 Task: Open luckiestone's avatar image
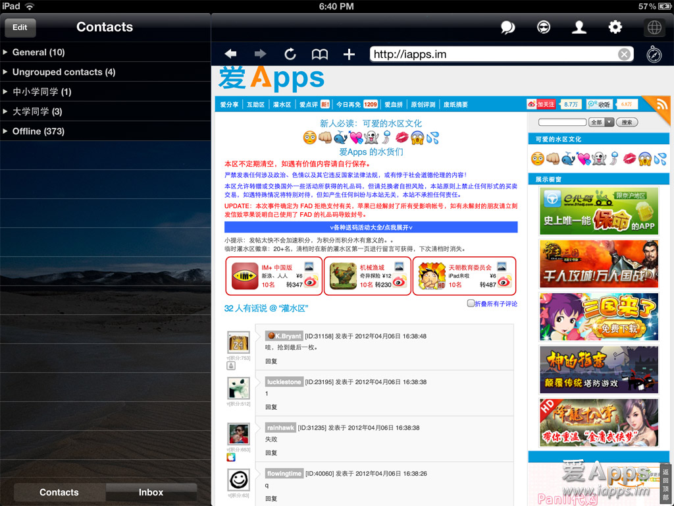238,389
